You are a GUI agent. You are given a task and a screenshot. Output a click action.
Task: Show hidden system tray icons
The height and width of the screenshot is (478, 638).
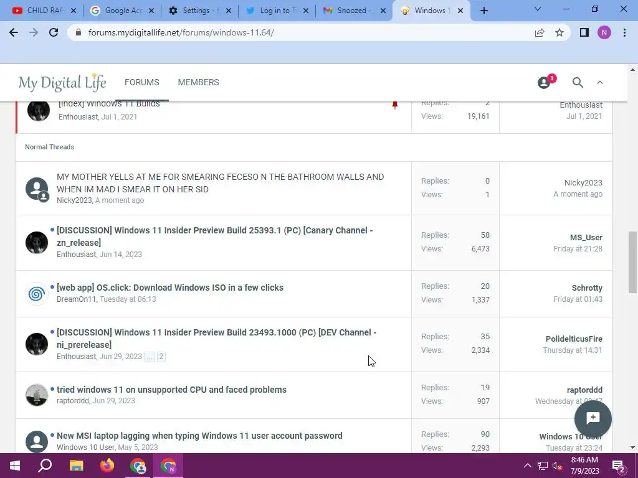527,466
